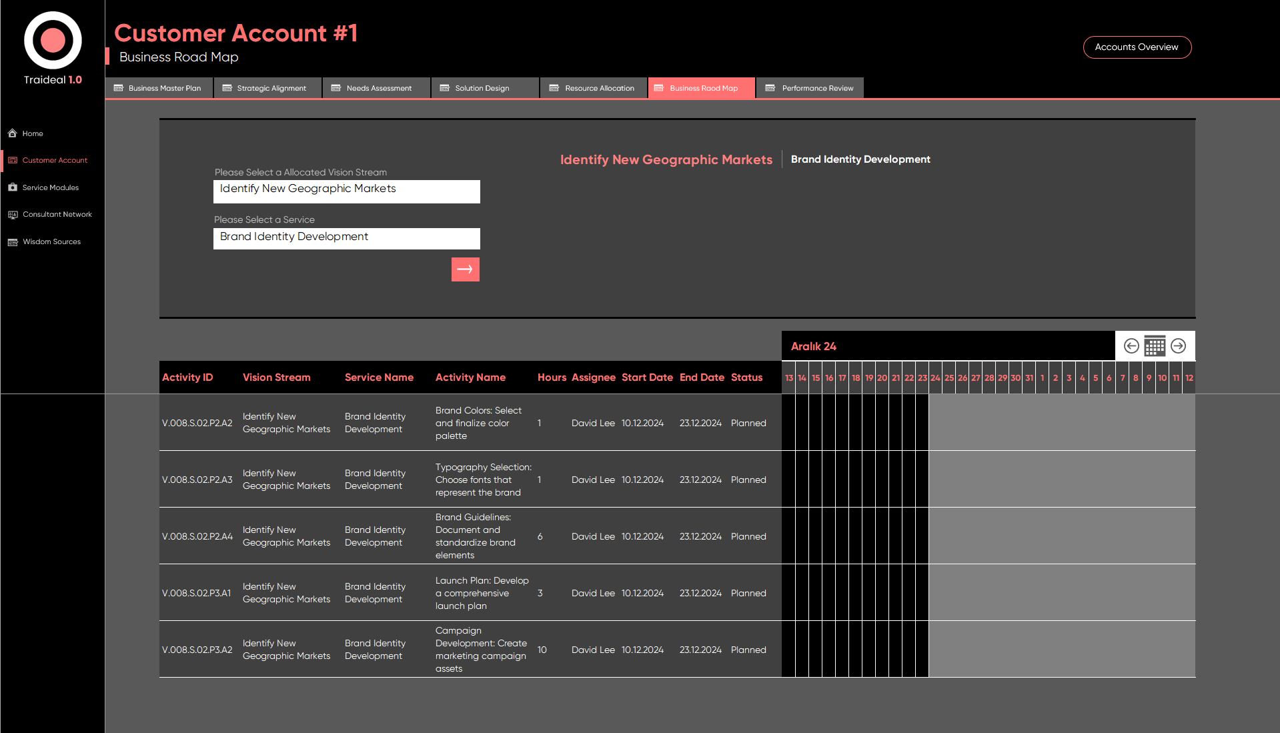Screen dimensions: 1280x733
Task: Open Wisdom Sources in sidebar
Action: coord(51,241)
